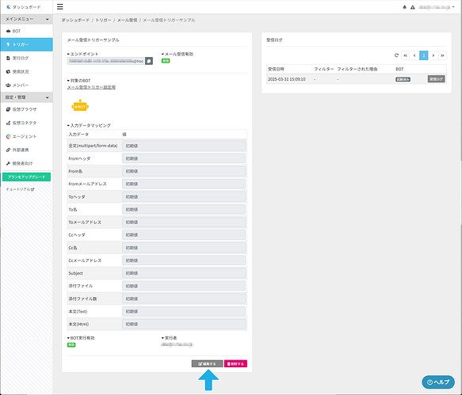Copy endpoint address with copy icon
The image size is (462, 395).
pos(149,61)
